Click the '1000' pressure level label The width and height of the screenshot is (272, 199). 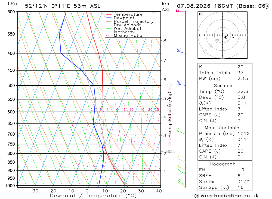[x=10, y=186]
